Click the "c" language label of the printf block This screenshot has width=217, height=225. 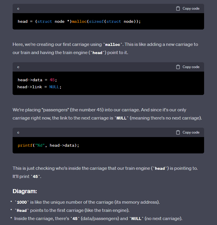(18, 132)
